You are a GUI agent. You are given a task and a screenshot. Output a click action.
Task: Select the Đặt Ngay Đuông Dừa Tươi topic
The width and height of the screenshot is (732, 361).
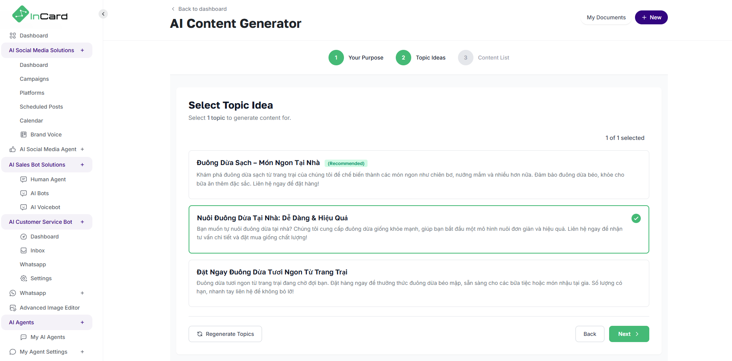[419, 283]
